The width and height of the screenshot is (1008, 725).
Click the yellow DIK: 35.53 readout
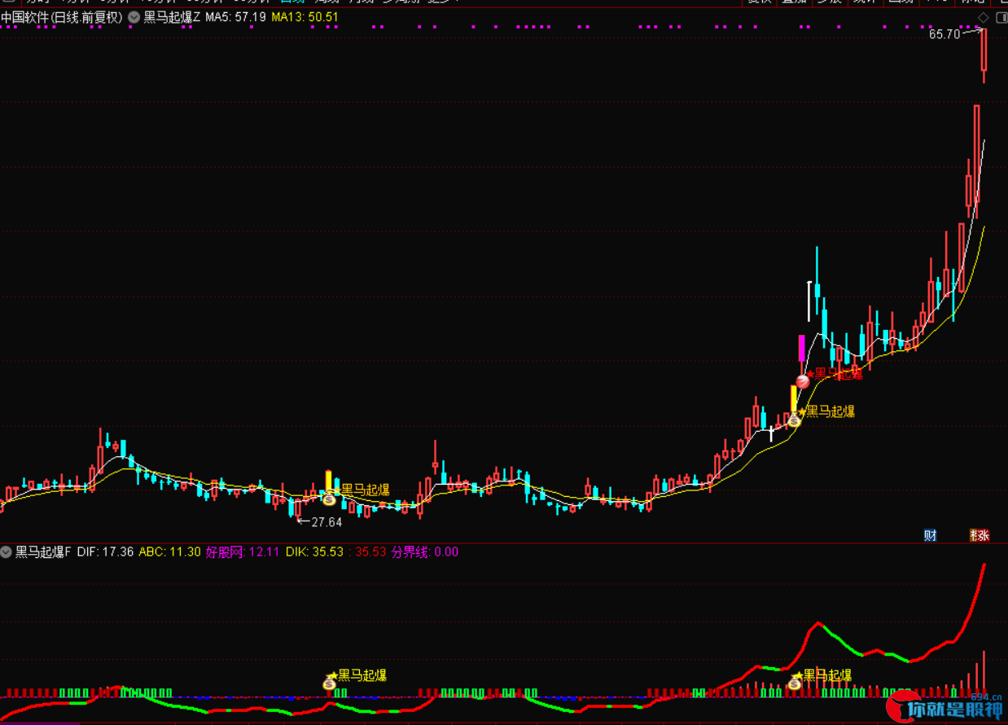[314, 552]
